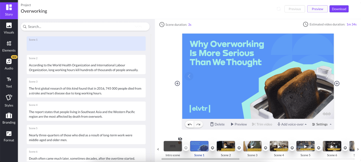Expand the Add voice-over dropdown
This screenshot has width=361, height=162.
292,124
